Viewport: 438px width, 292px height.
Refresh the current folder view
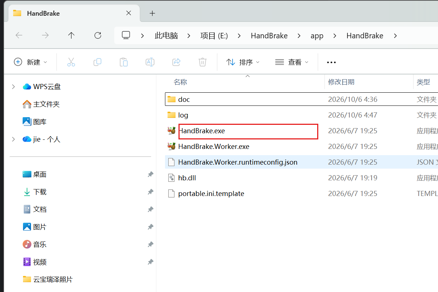(x=97, y=35)
